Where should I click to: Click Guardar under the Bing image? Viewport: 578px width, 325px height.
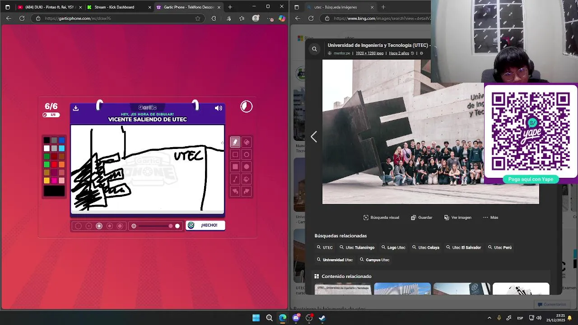click(421, 218)
